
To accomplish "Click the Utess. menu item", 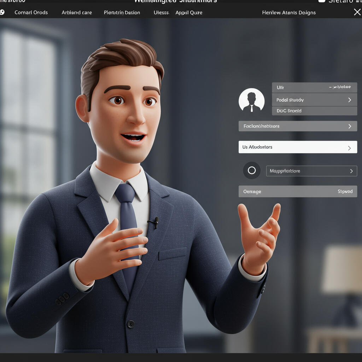I will pyautogui.click(x=162, y=12).
